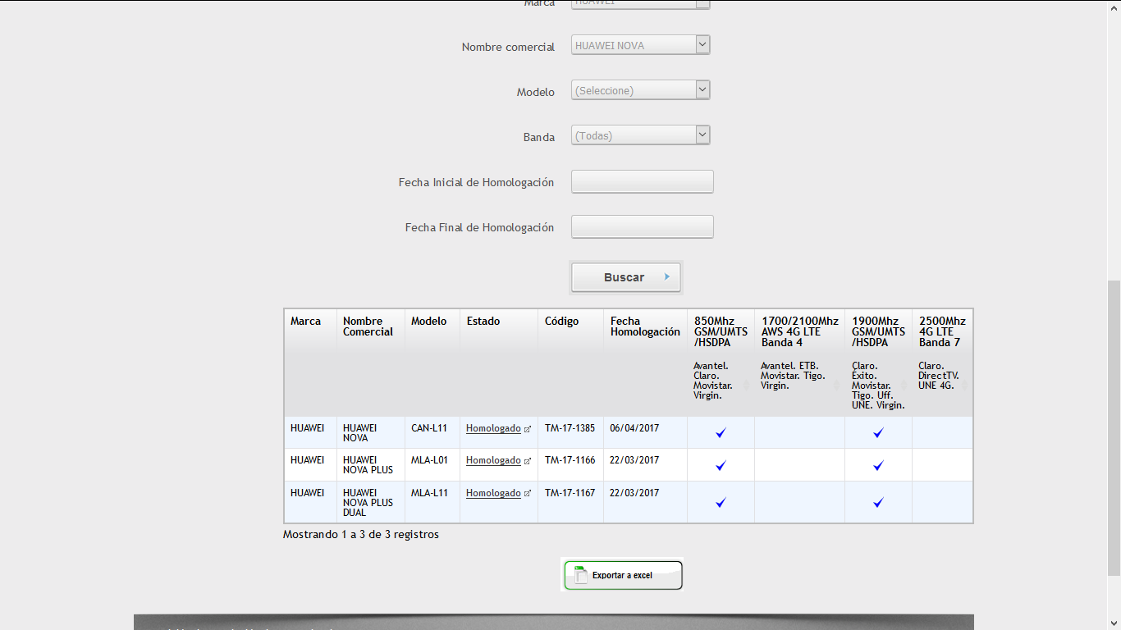This screenshot has height=630, width=1121.
Task: Click external link icon in MLA-L01 row
Action: click(528, 461)
